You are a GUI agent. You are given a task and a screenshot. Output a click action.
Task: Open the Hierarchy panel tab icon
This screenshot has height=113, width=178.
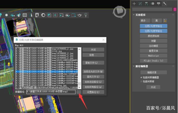[x=146, y=4]
